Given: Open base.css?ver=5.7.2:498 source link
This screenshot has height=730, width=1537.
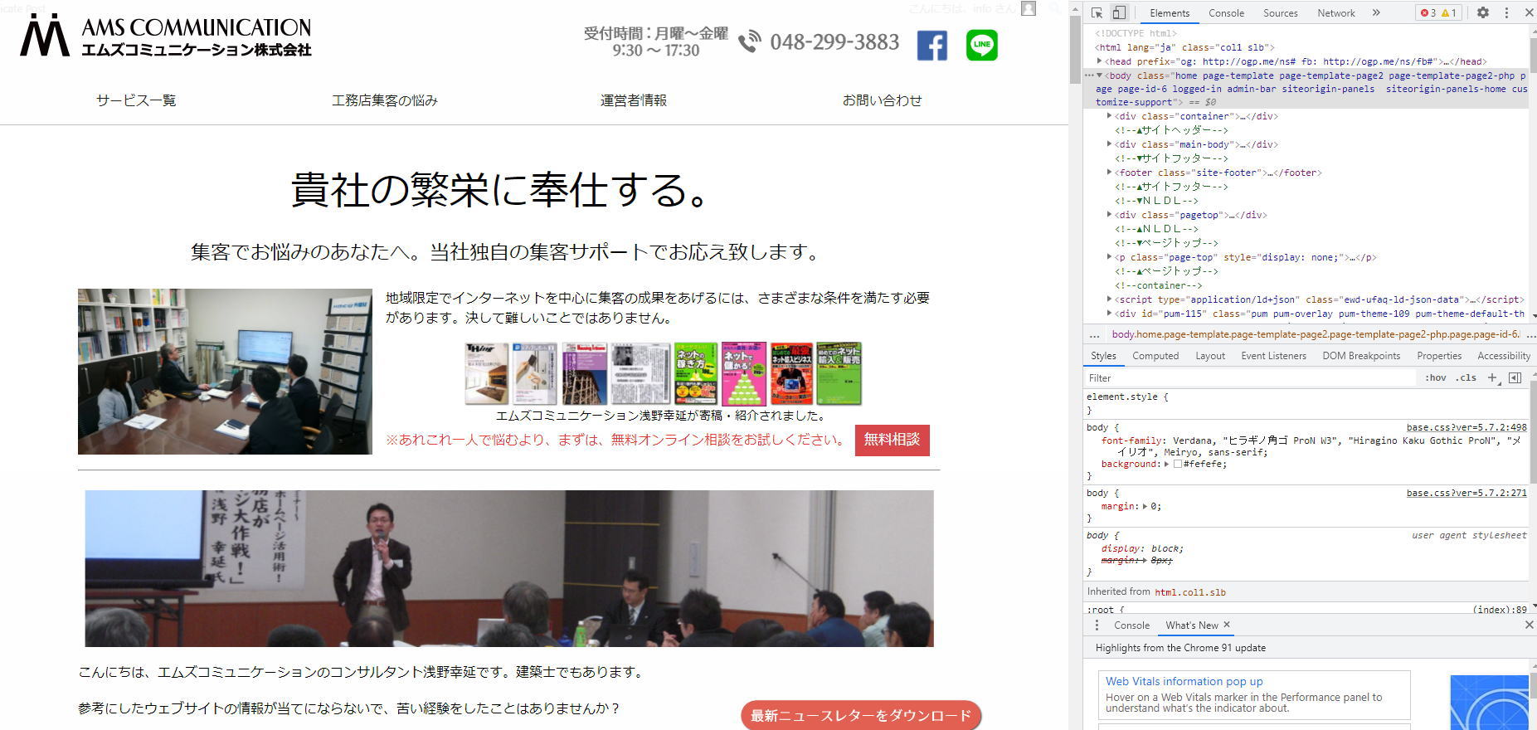Looking at the screenshot, I should [x=1466, y=428].
